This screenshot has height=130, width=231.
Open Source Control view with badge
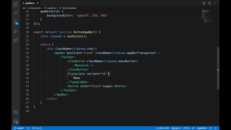[16, 22]
